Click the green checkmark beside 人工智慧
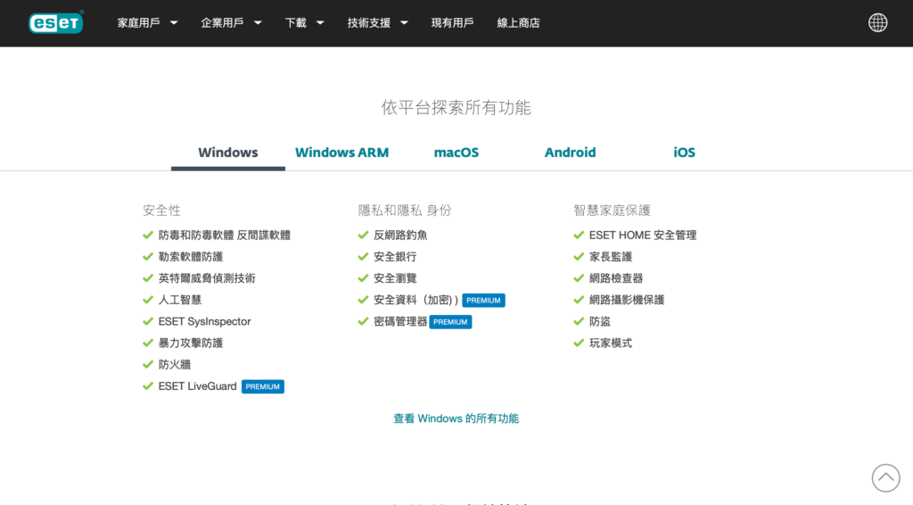The height and width of the screenshot is (505, 913). pos(148,300)
